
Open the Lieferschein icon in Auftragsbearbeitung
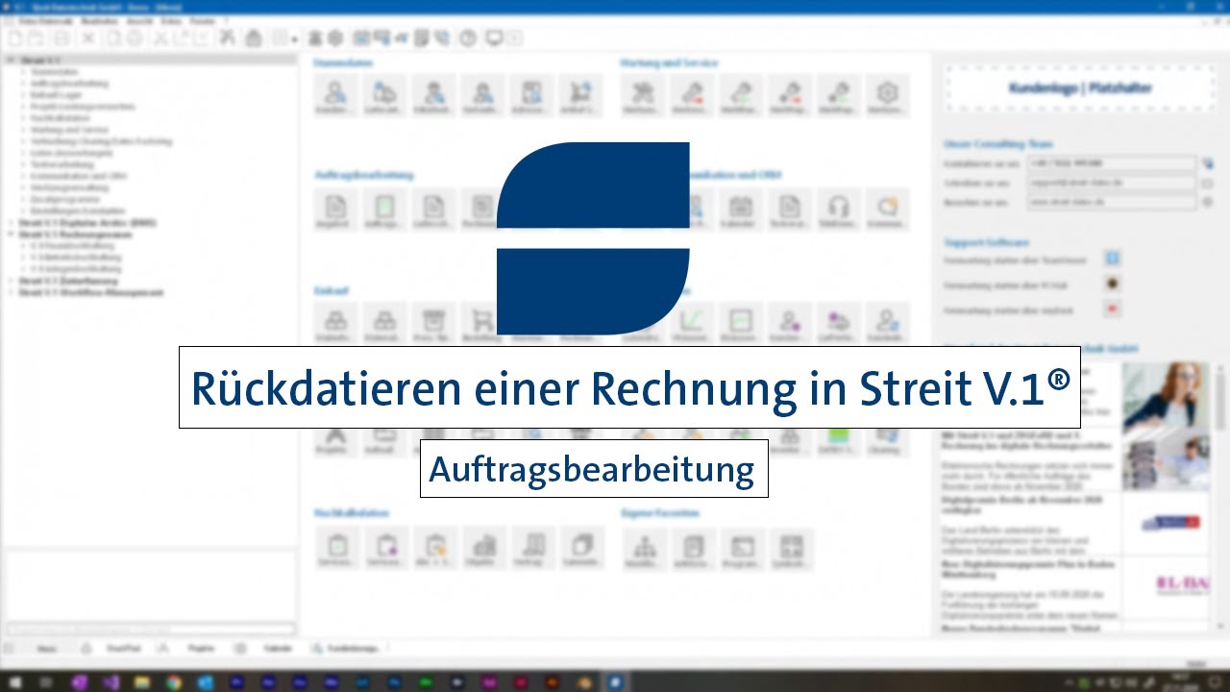point(433,210)
